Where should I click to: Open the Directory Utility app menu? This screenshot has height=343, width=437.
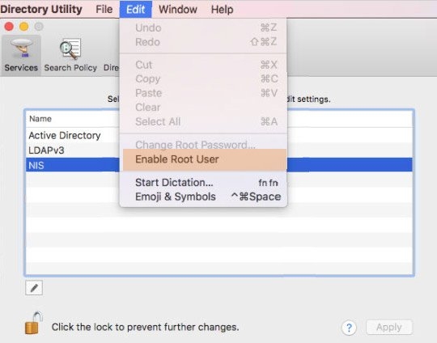coord(41,9)
